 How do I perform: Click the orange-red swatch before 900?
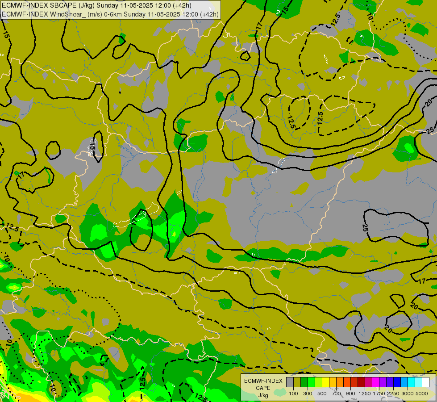coord(347,382)
